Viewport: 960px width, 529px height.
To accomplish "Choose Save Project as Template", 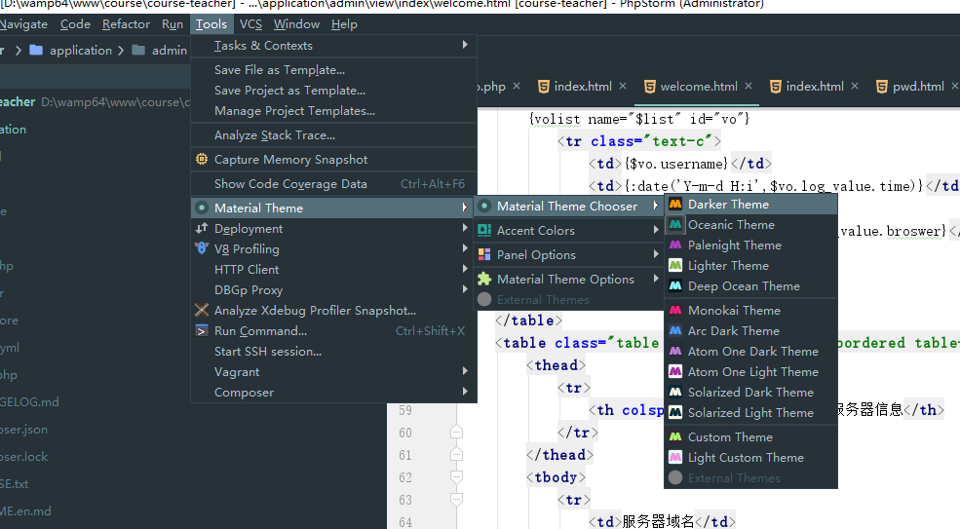I will point(333,90).
